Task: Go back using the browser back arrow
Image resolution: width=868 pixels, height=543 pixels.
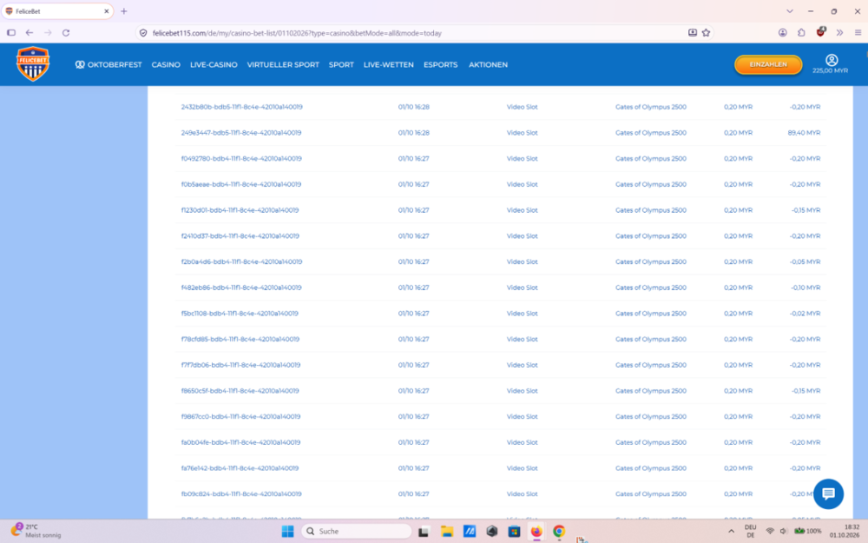Action: point(30,33)
